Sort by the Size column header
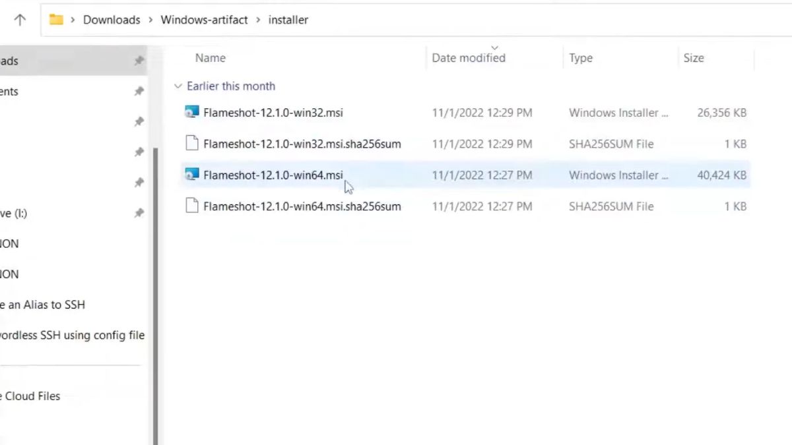This screenshot has width=792, height=445. [694, 58]
